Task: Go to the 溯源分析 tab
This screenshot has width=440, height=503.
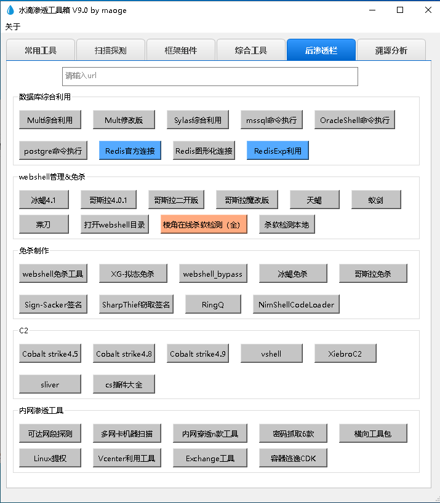Action: [x=391, y=50]
